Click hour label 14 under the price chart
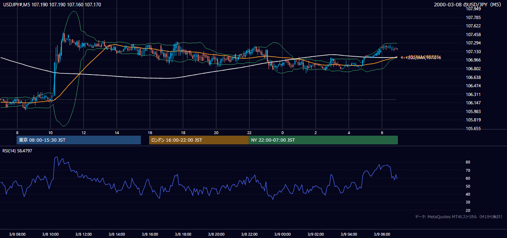 tap(117, 132)
